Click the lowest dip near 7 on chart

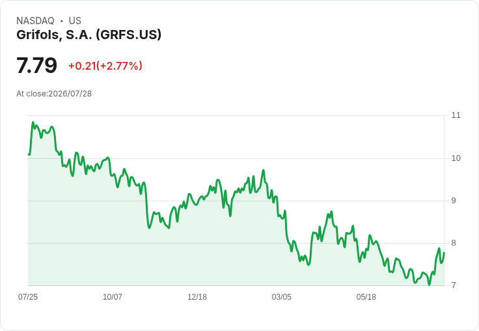click(x=429, y=285)
